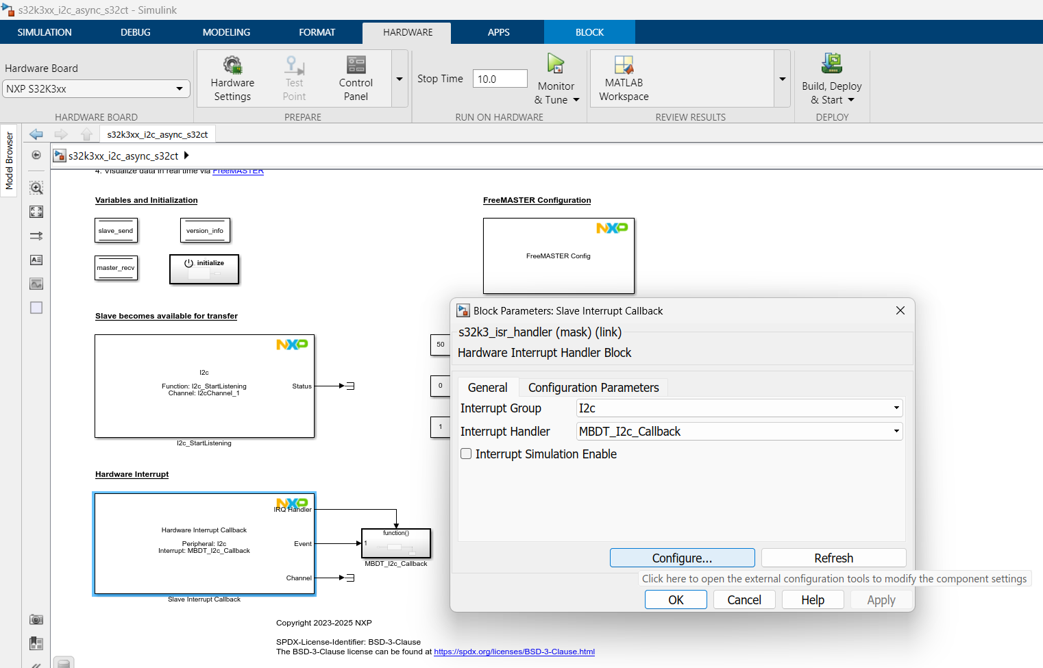
Task: Open the Model Browser side panel
Action: (9, 162)
